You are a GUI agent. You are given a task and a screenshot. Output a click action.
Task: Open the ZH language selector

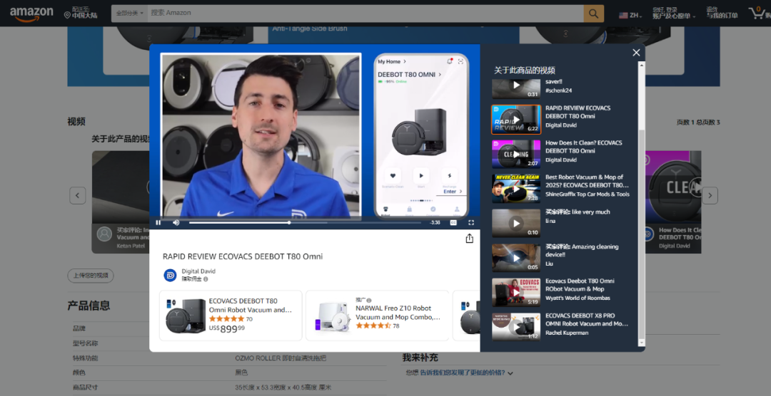pos(630,15)
